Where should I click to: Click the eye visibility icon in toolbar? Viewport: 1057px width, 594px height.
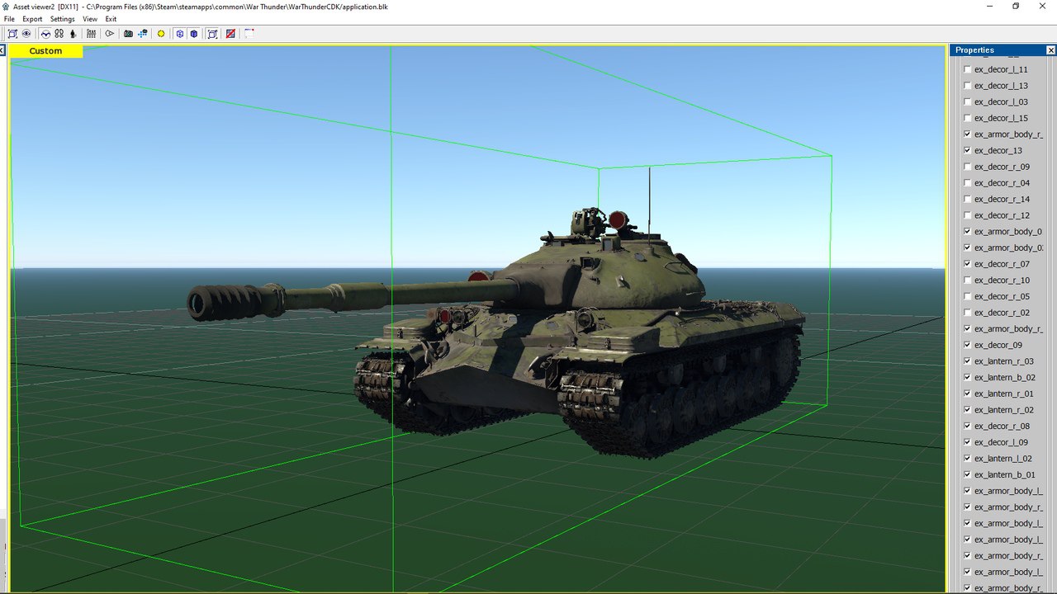click(x=26, y=34)
